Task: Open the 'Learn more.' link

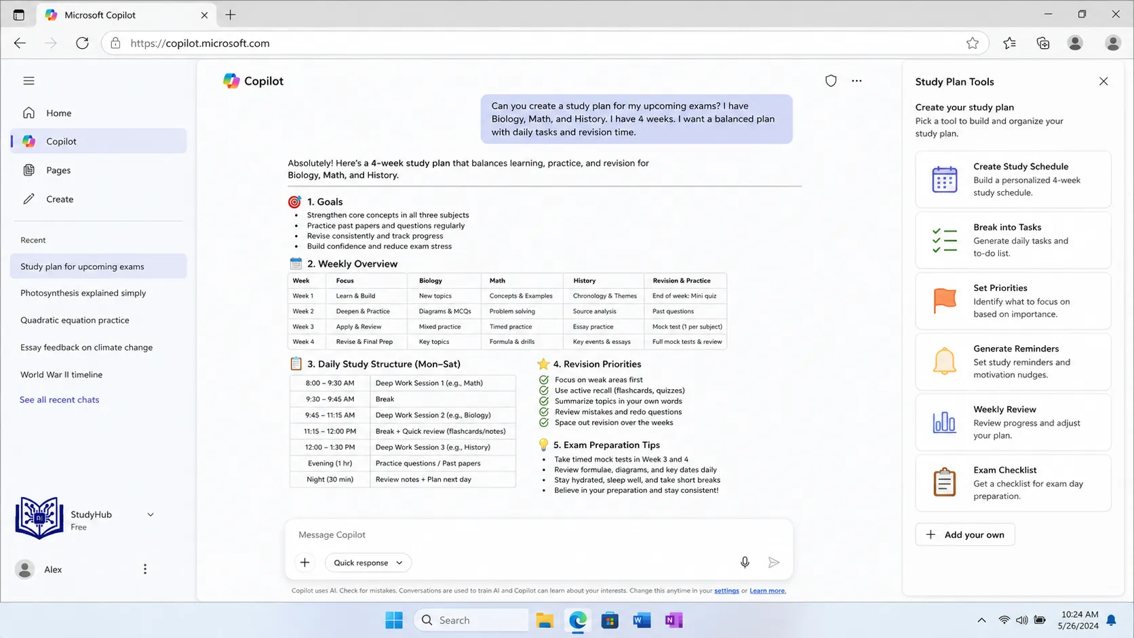Action: click(767, 591)
